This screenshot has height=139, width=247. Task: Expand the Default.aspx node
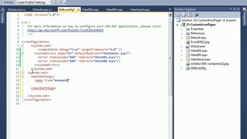[182, 38]
